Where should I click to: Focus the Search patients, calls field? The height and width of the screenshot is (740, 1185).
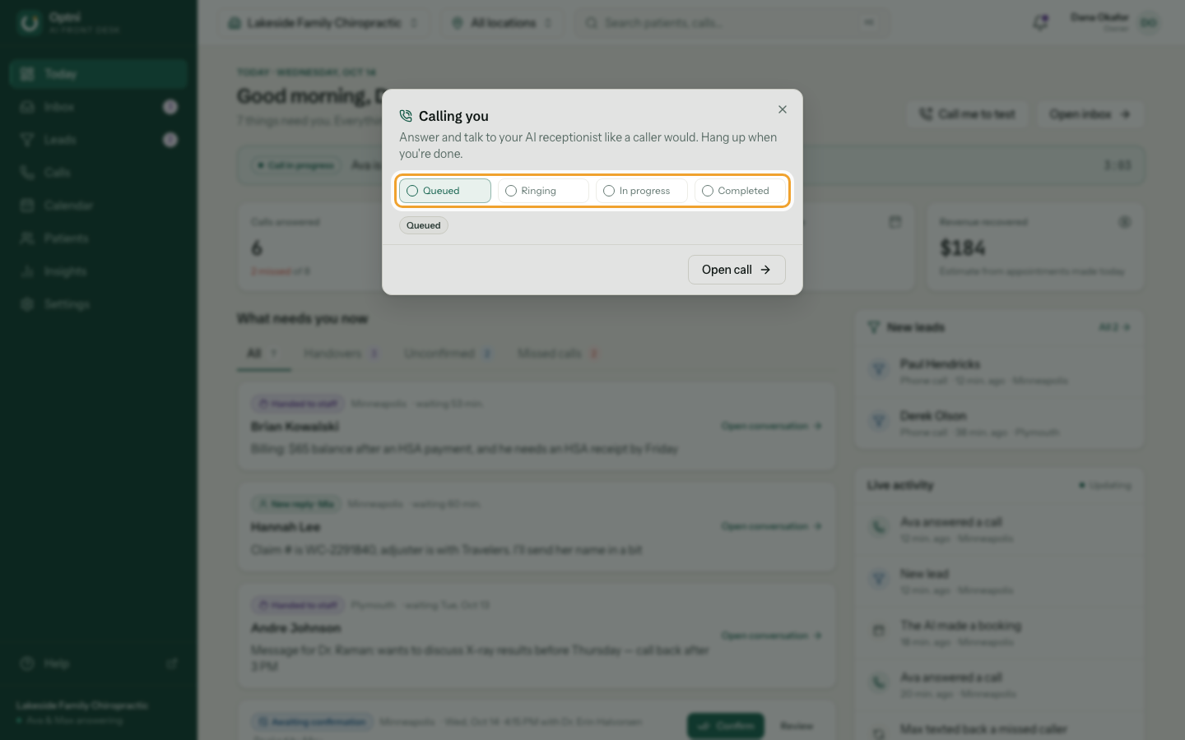click(732, 23)
